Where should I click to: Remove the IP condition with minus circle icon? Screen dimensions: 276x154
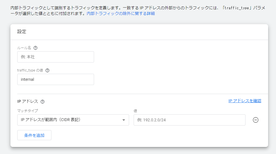pyautogui.click(x=256, y=120)
